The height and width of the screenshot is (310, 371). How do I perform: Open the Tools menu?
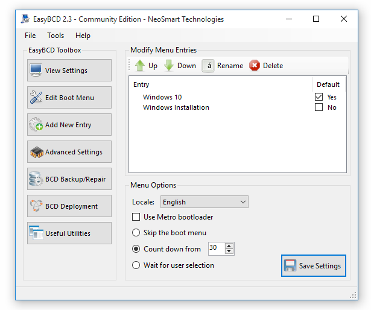(55, 36)
